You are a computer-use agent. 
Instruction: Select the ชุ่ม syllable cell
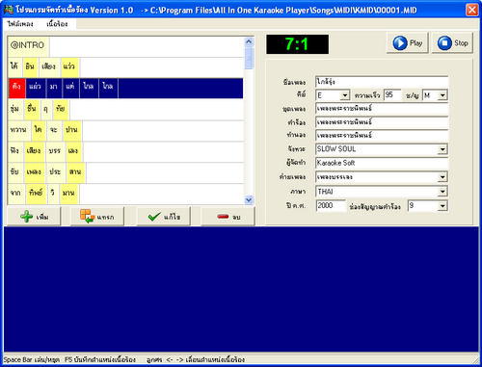[x=14, y=109]
